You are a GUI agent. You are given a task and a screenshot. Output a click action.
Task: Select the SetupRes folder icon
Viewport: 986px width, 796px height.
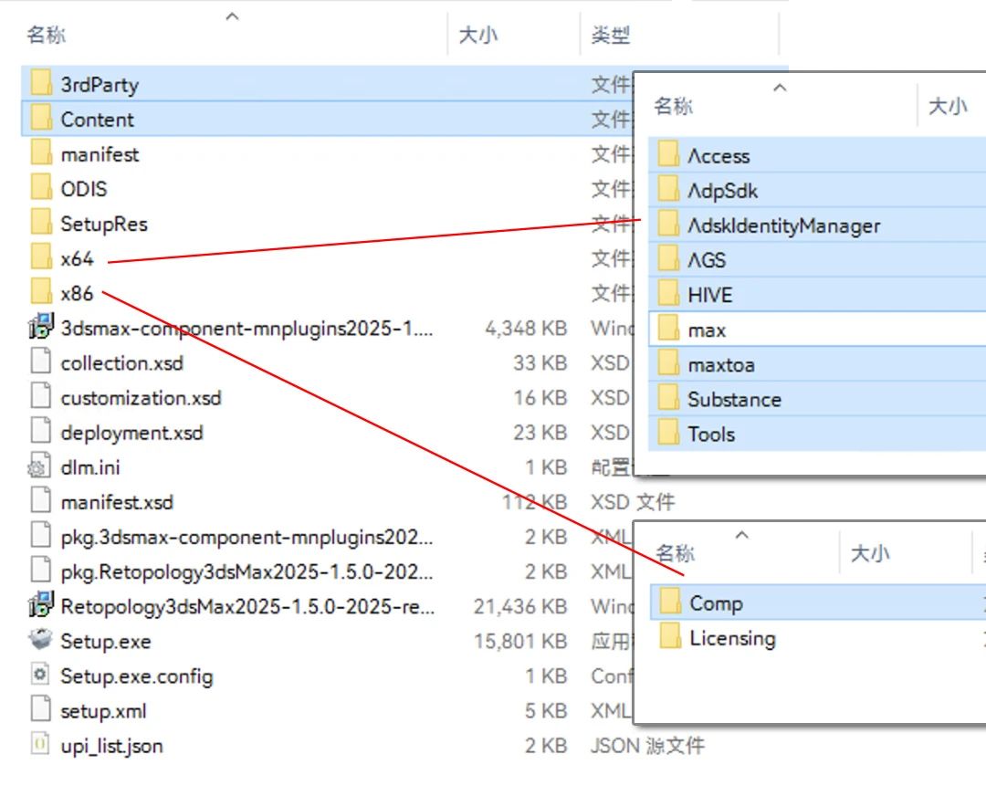pos(41,224)
